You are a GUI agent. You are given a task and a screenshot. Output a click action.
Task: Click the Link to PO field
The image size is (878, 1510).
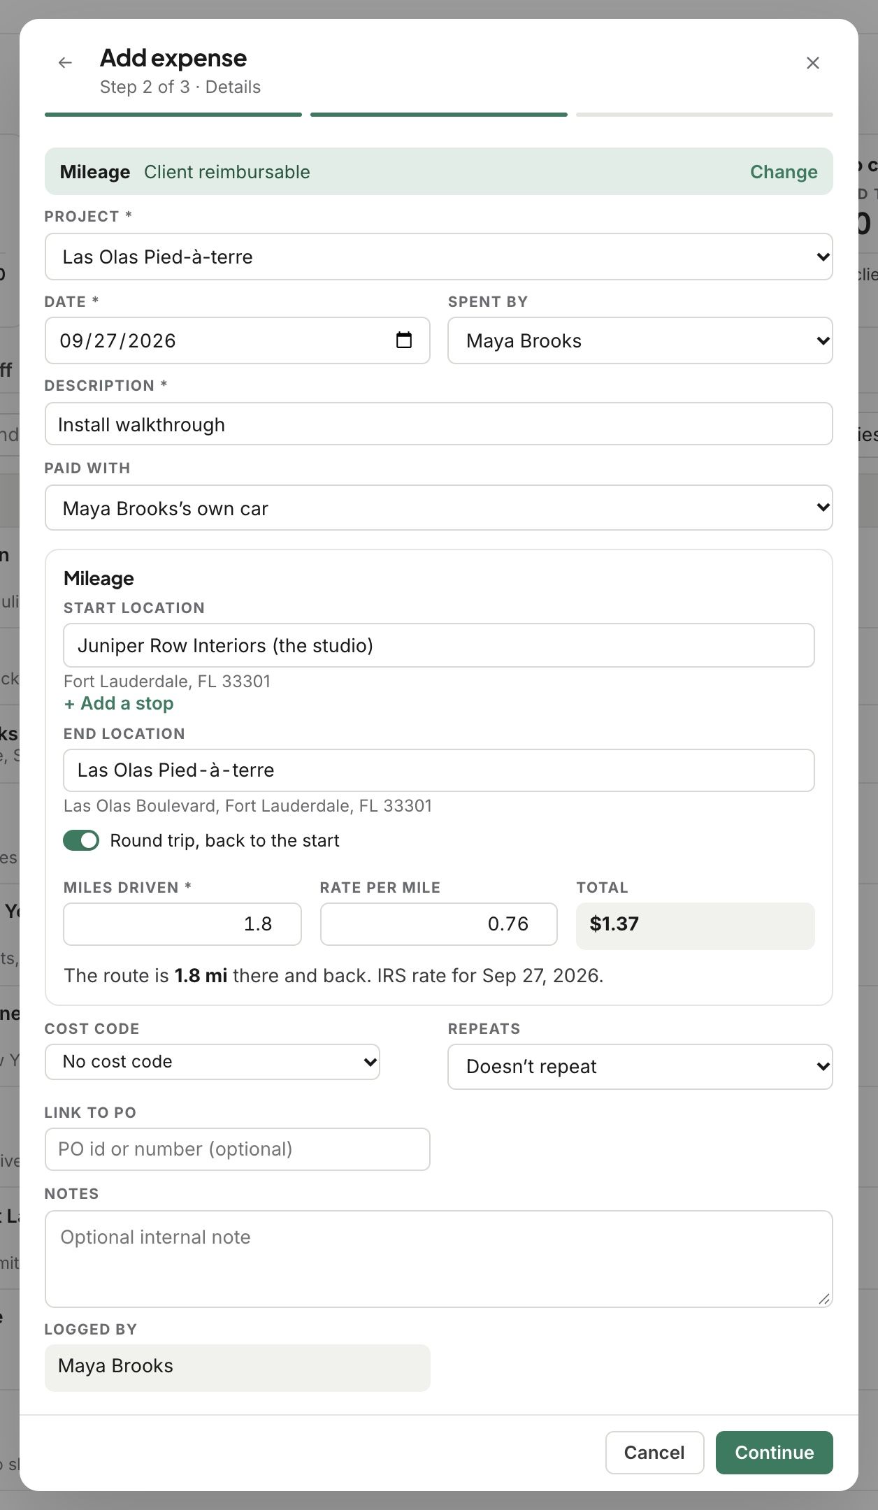pyautogui.click(x=238, y=1149)
